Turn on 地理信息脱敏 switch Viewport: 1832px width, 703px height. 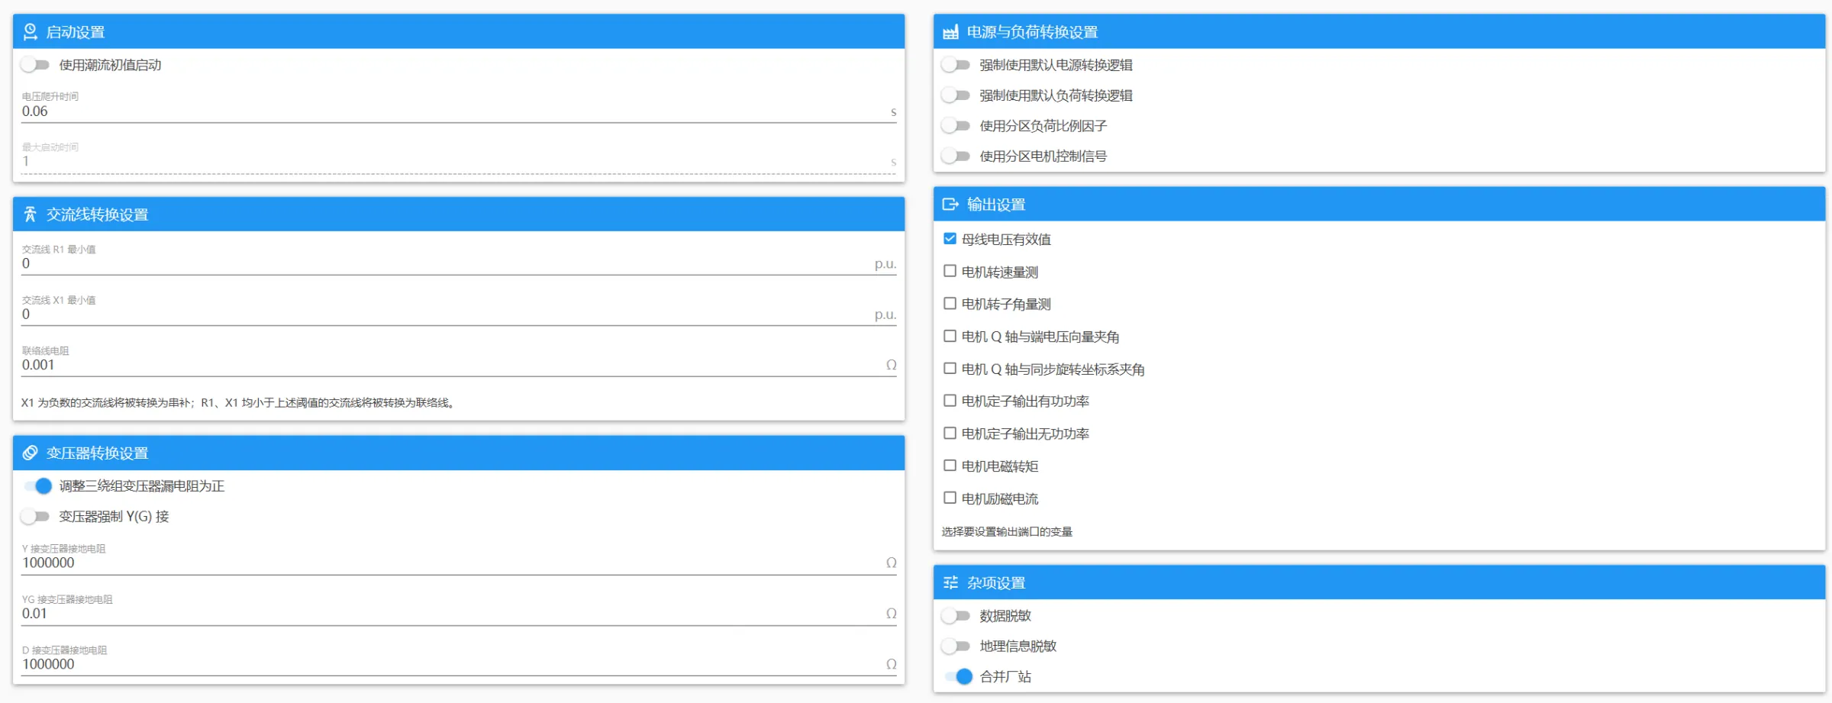956,647
